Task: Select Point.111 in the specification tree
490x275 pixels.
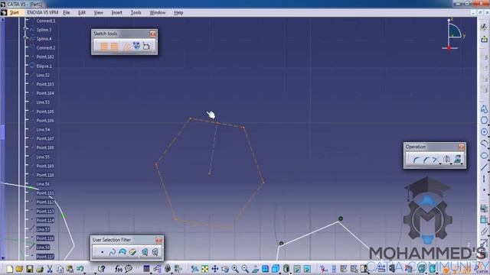Action: point(45,193)
